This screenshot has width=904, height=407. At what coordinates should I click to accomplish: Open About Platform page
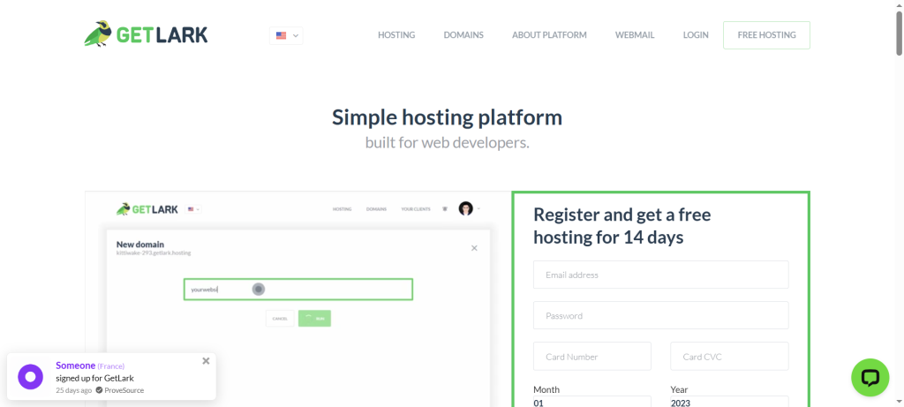point(549,35)
